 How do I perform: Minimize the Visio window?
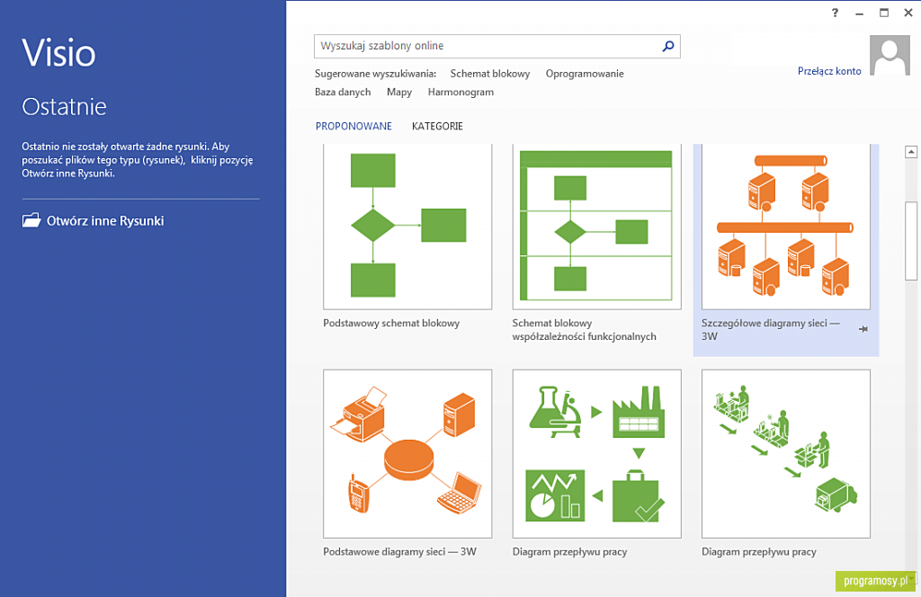pos(859,13)
